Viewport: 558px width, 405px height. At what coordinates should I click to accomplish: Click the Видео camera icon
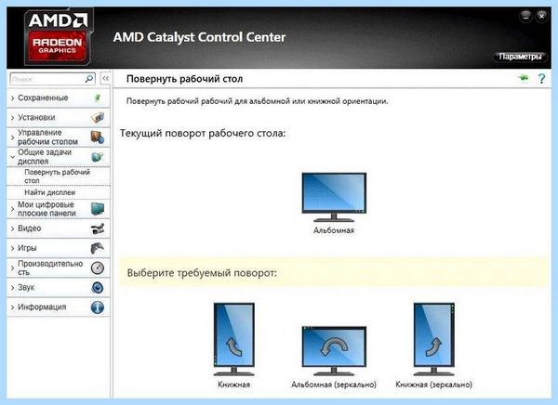(x=98, y=229)
